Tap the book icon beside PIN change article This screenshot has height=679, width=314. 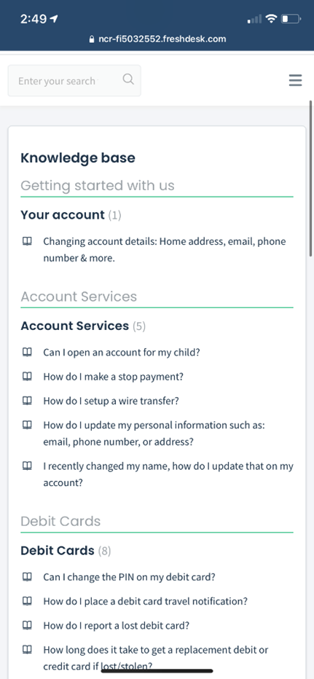click(x=27, y=577)
